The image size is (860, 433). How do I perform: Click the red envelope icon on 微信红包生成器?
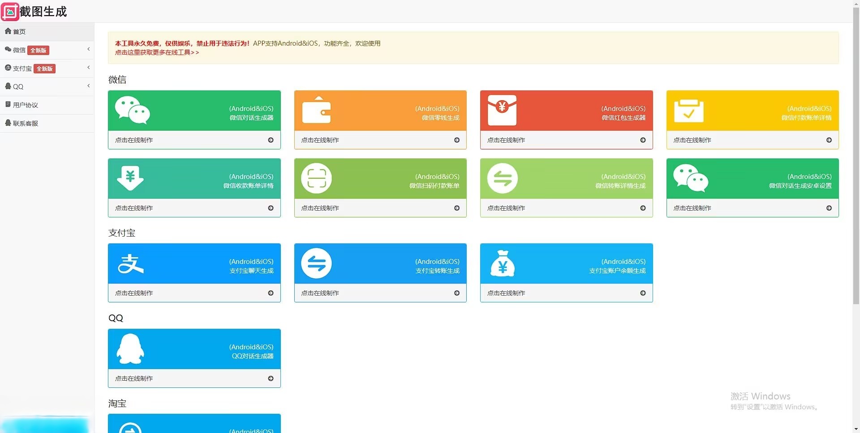(502, 110)
